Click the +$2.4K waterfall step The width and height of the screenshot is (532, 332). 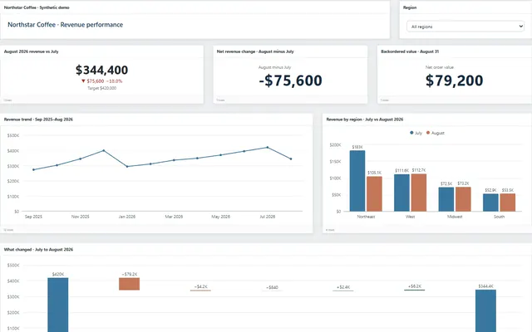(343, 290)
